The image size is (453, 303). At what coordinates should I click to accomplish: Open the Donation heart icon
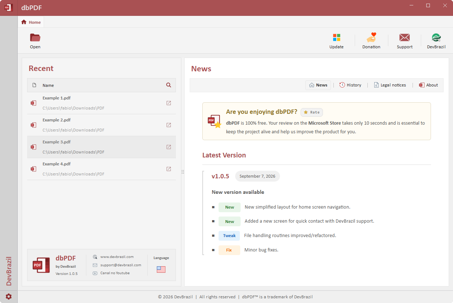371,37
